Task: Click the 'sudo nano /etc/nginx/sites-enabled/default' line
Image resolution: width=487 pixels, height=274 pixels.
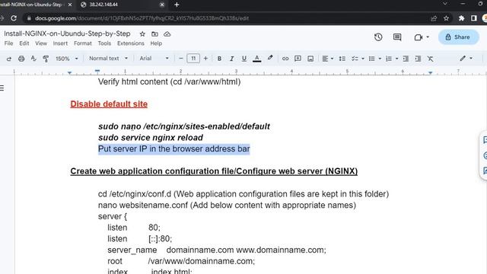Action: click(x=184, y=126)
